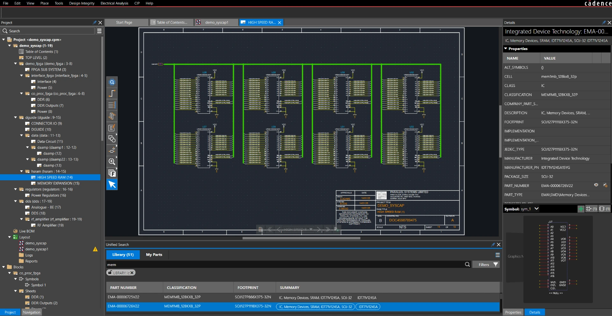Select the shapes drawing tool

112,139
